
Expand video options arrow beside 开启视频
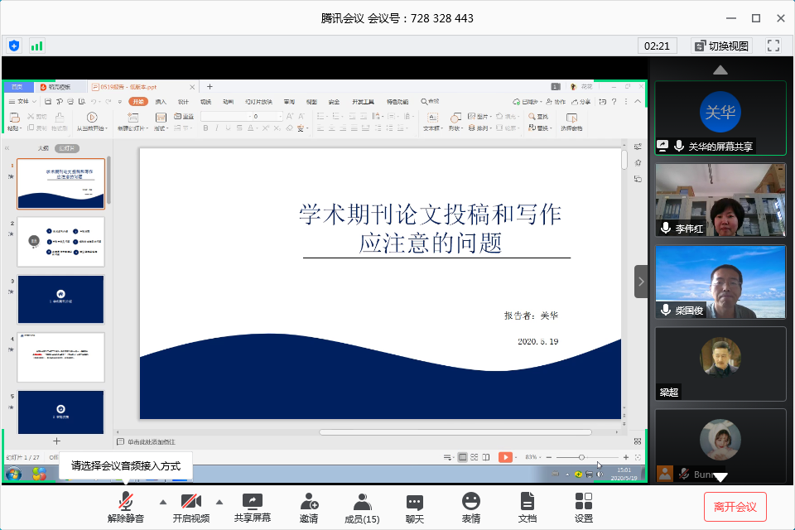219,502
